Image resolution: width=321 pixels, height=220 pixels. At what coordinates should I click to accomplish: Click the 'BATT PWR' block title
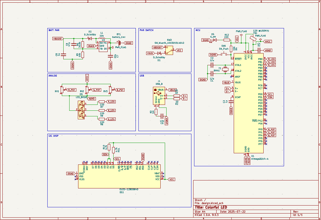(54, 30)
